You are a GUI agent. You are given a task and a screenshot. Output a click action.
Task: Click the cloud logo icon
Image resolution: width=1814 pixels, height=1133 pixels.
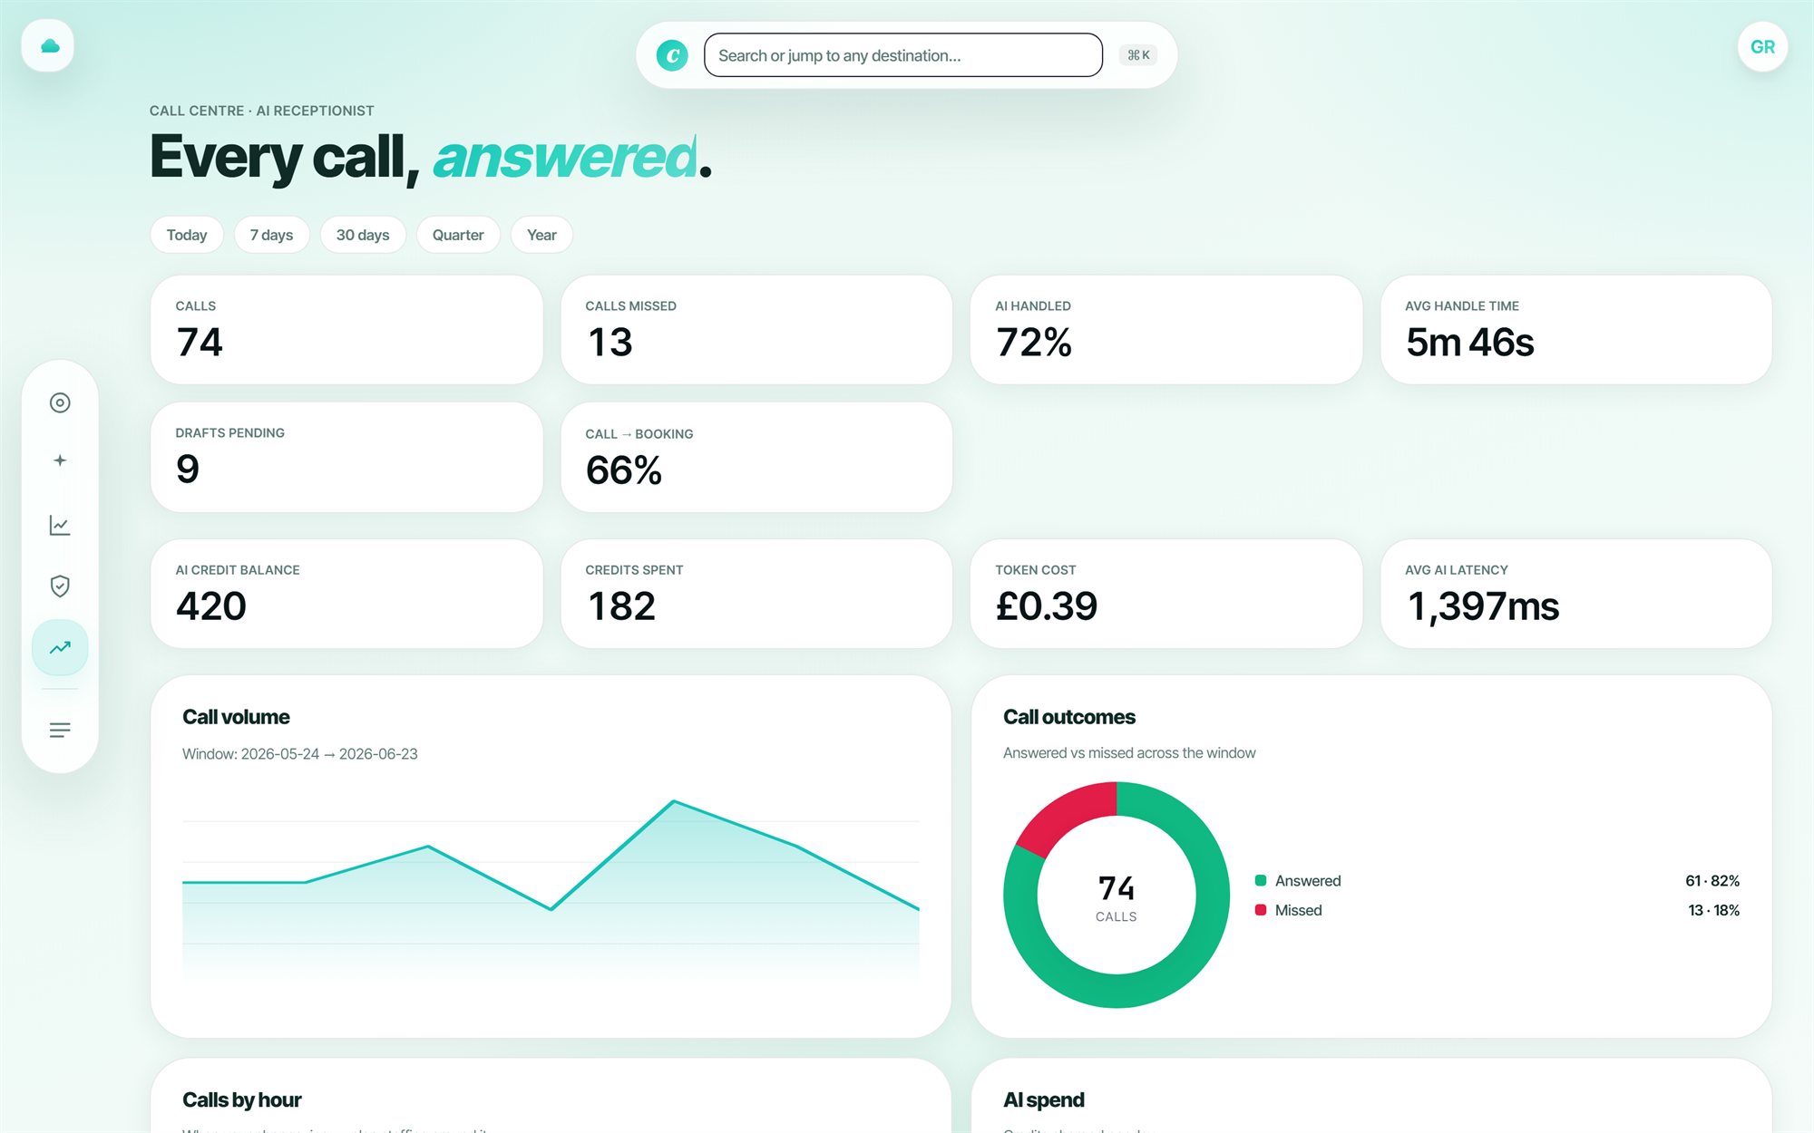[48, 45]
